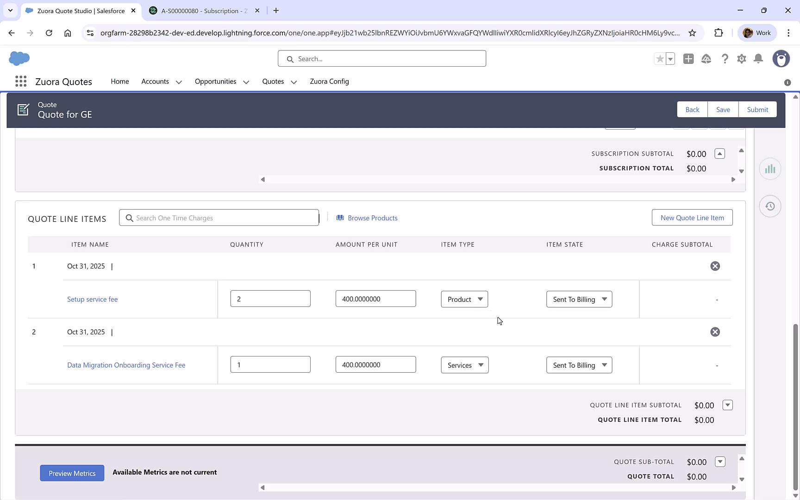Open the Data Migration Onboarding Service Fee link

tap(126, 365)
